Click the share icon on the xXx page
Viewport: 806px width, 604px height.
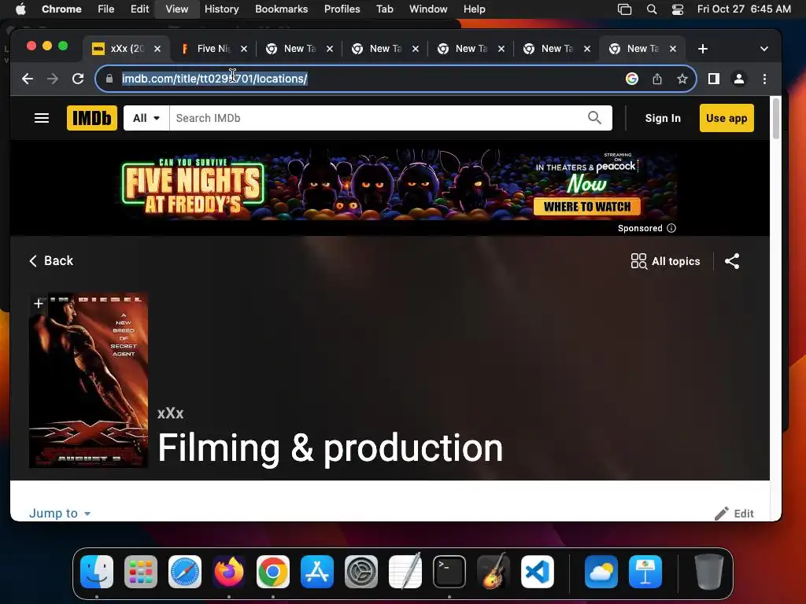pos(732,261)
